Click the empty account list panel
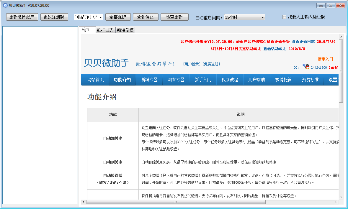 pyautogui.click(x=40, y=115)
